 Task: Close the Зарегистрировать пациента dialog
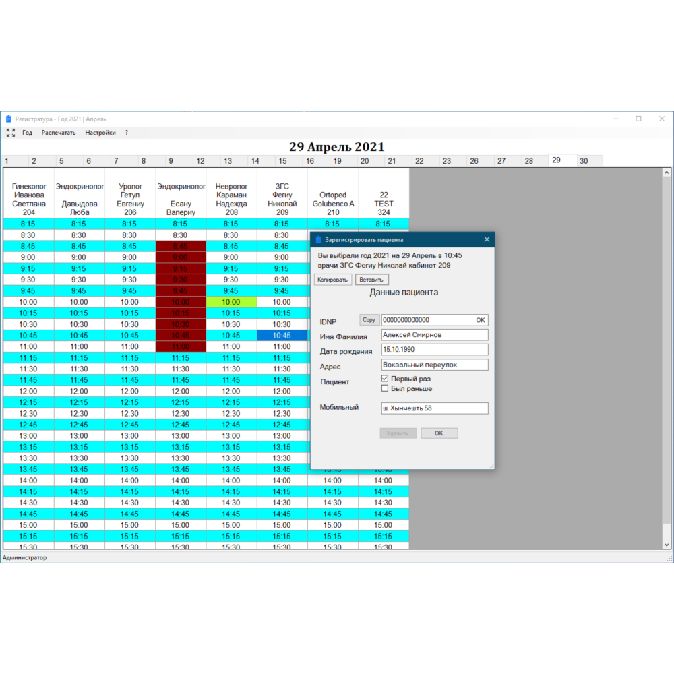(x=487, y=239)
